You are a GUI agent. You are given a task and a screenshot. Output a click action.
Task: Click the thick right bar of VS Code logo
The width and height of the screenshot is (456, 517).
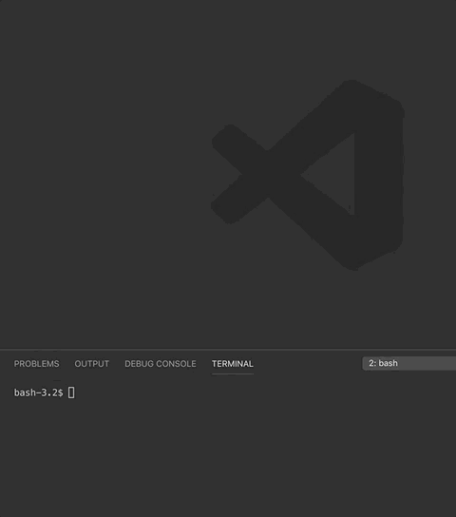(x=379, y=175)
